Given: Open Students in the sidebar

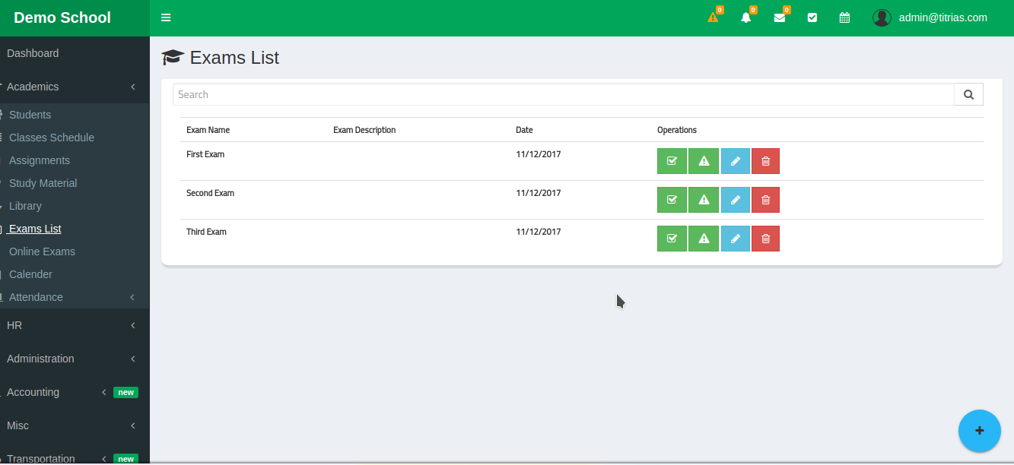Looking at the screenshot, I should 30,115.
